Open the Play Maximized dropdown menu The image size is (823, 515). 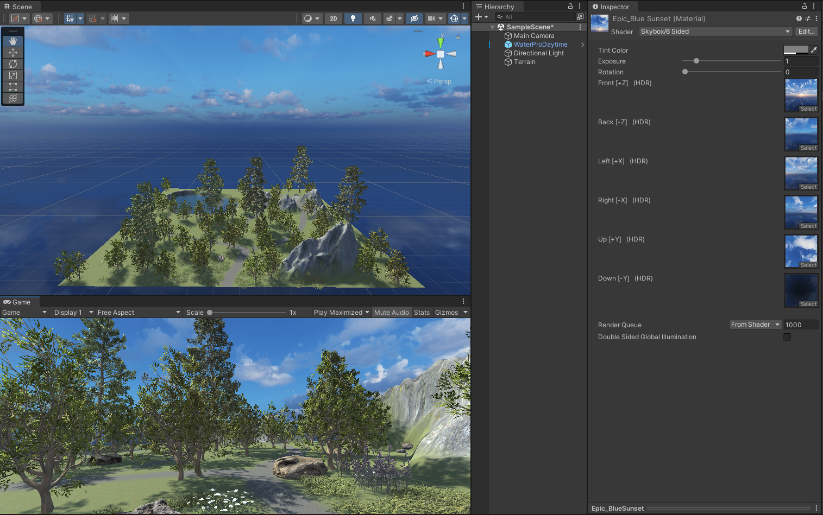341,312
